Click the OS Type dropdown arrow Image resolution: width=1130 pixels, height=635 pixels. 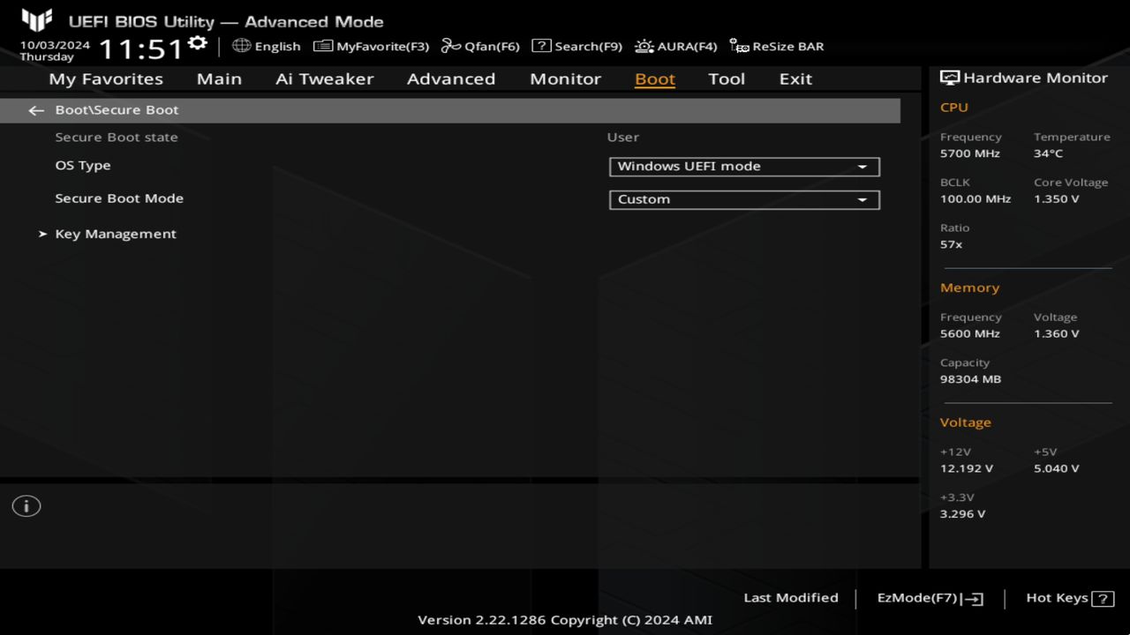click(863, 167)
